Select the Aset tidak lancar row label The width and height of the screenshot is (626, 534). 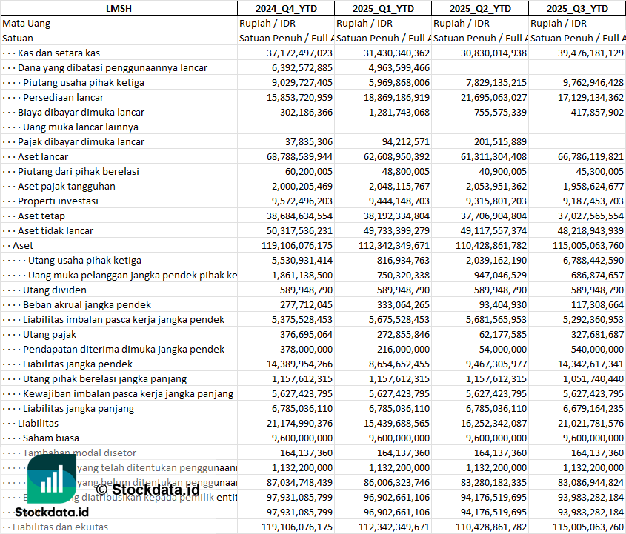tap(56, 230)
